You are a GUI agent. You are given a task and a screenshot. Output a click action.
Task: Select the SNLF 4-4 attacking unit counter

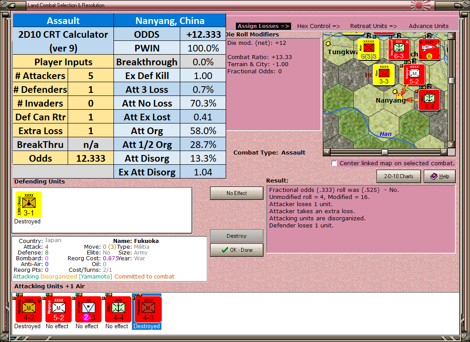pyautogui.click(x=118, y=309)
